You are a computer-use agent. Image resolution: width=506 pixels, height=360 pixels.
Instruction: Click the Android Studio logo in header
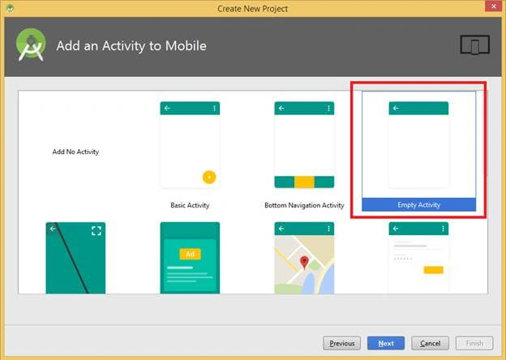coord(31,45)
